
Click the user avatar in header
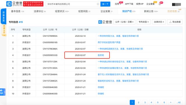click(176, 4)
